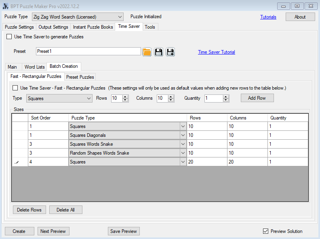Open the preset folder icon

tap(147, 52)
